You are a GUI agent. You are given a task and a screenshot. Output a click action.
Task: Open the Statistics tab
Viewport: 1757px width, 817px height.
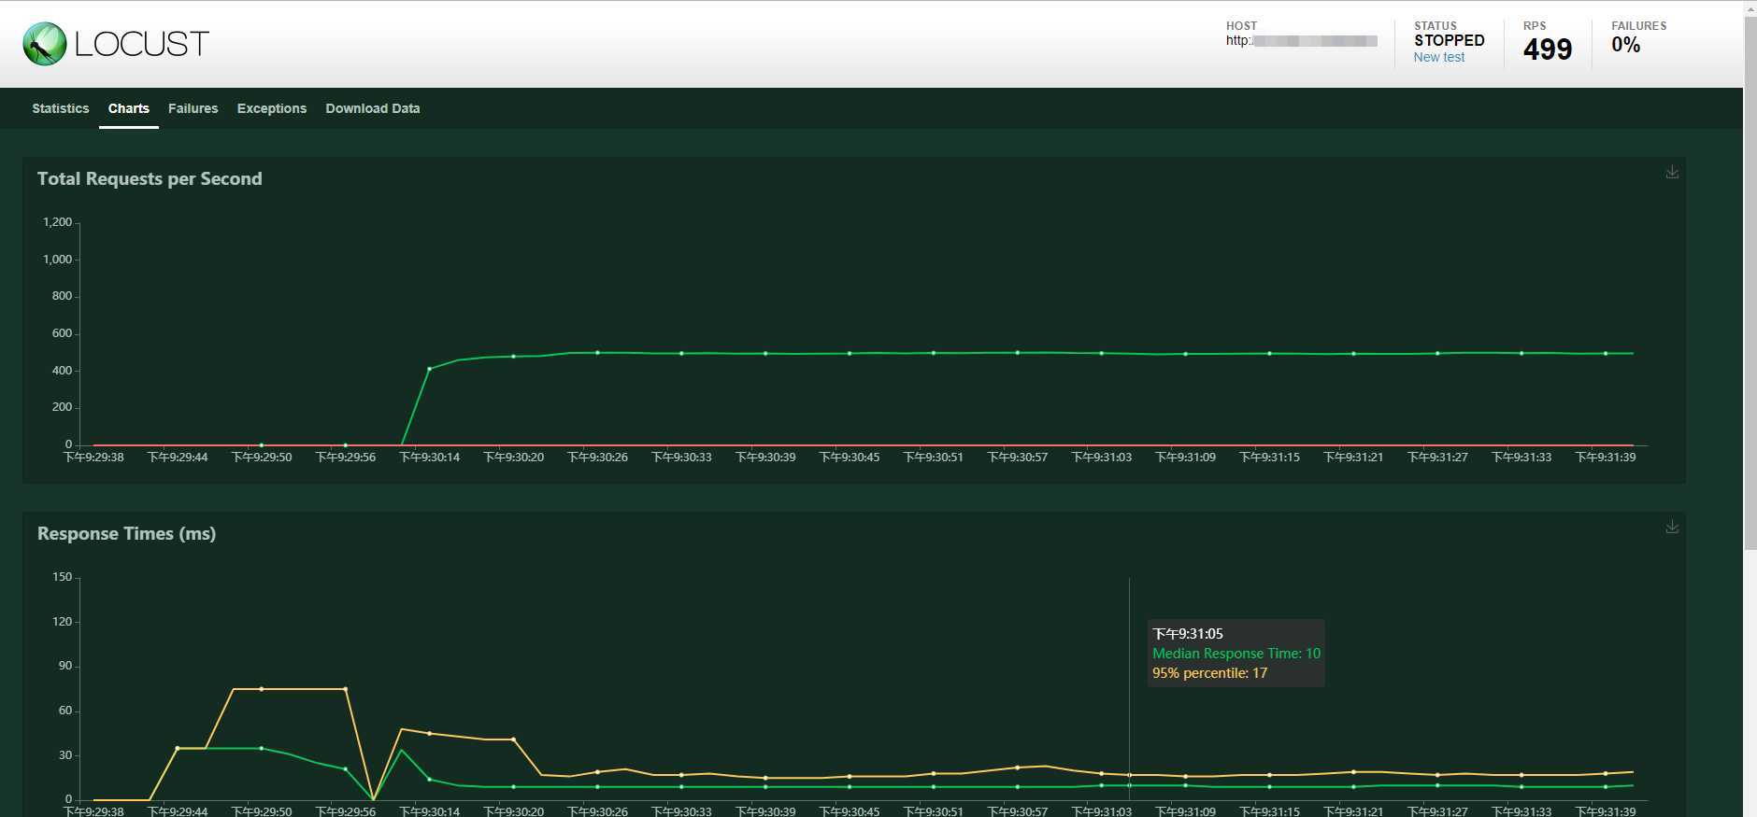61,108
